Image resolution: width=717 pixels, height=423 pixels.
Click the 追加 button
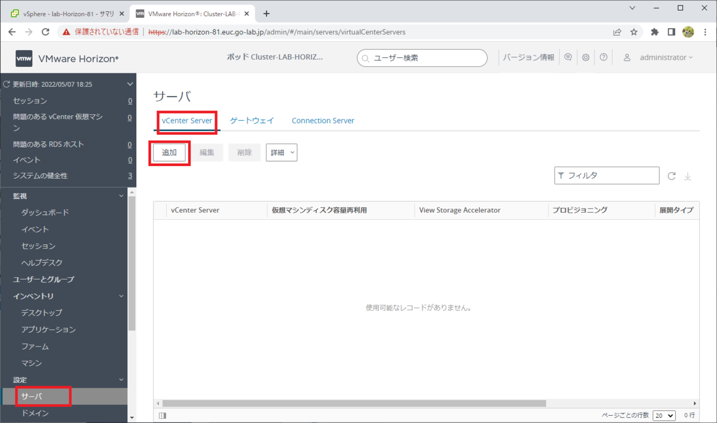click(x=169, y=152)
